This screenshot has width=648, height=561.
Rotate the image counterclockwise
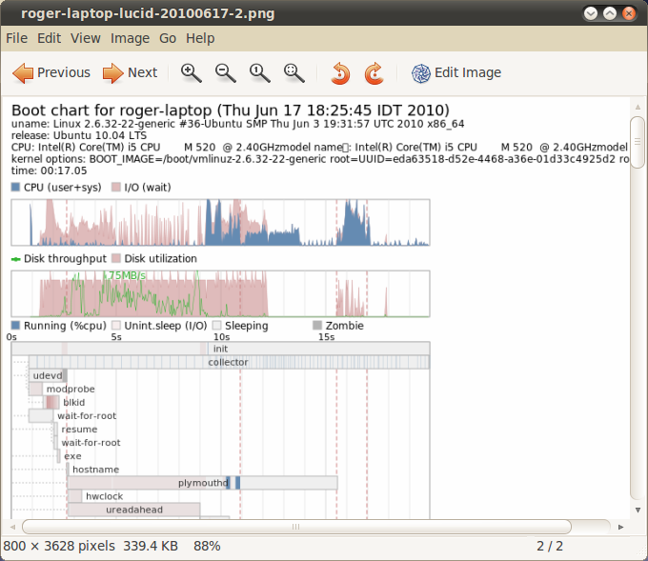[340, 72]
